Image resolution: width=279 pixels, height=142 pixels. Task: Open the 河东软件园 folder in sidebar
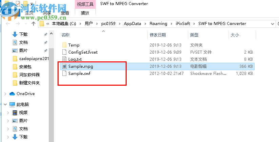(x=29, y=75)
